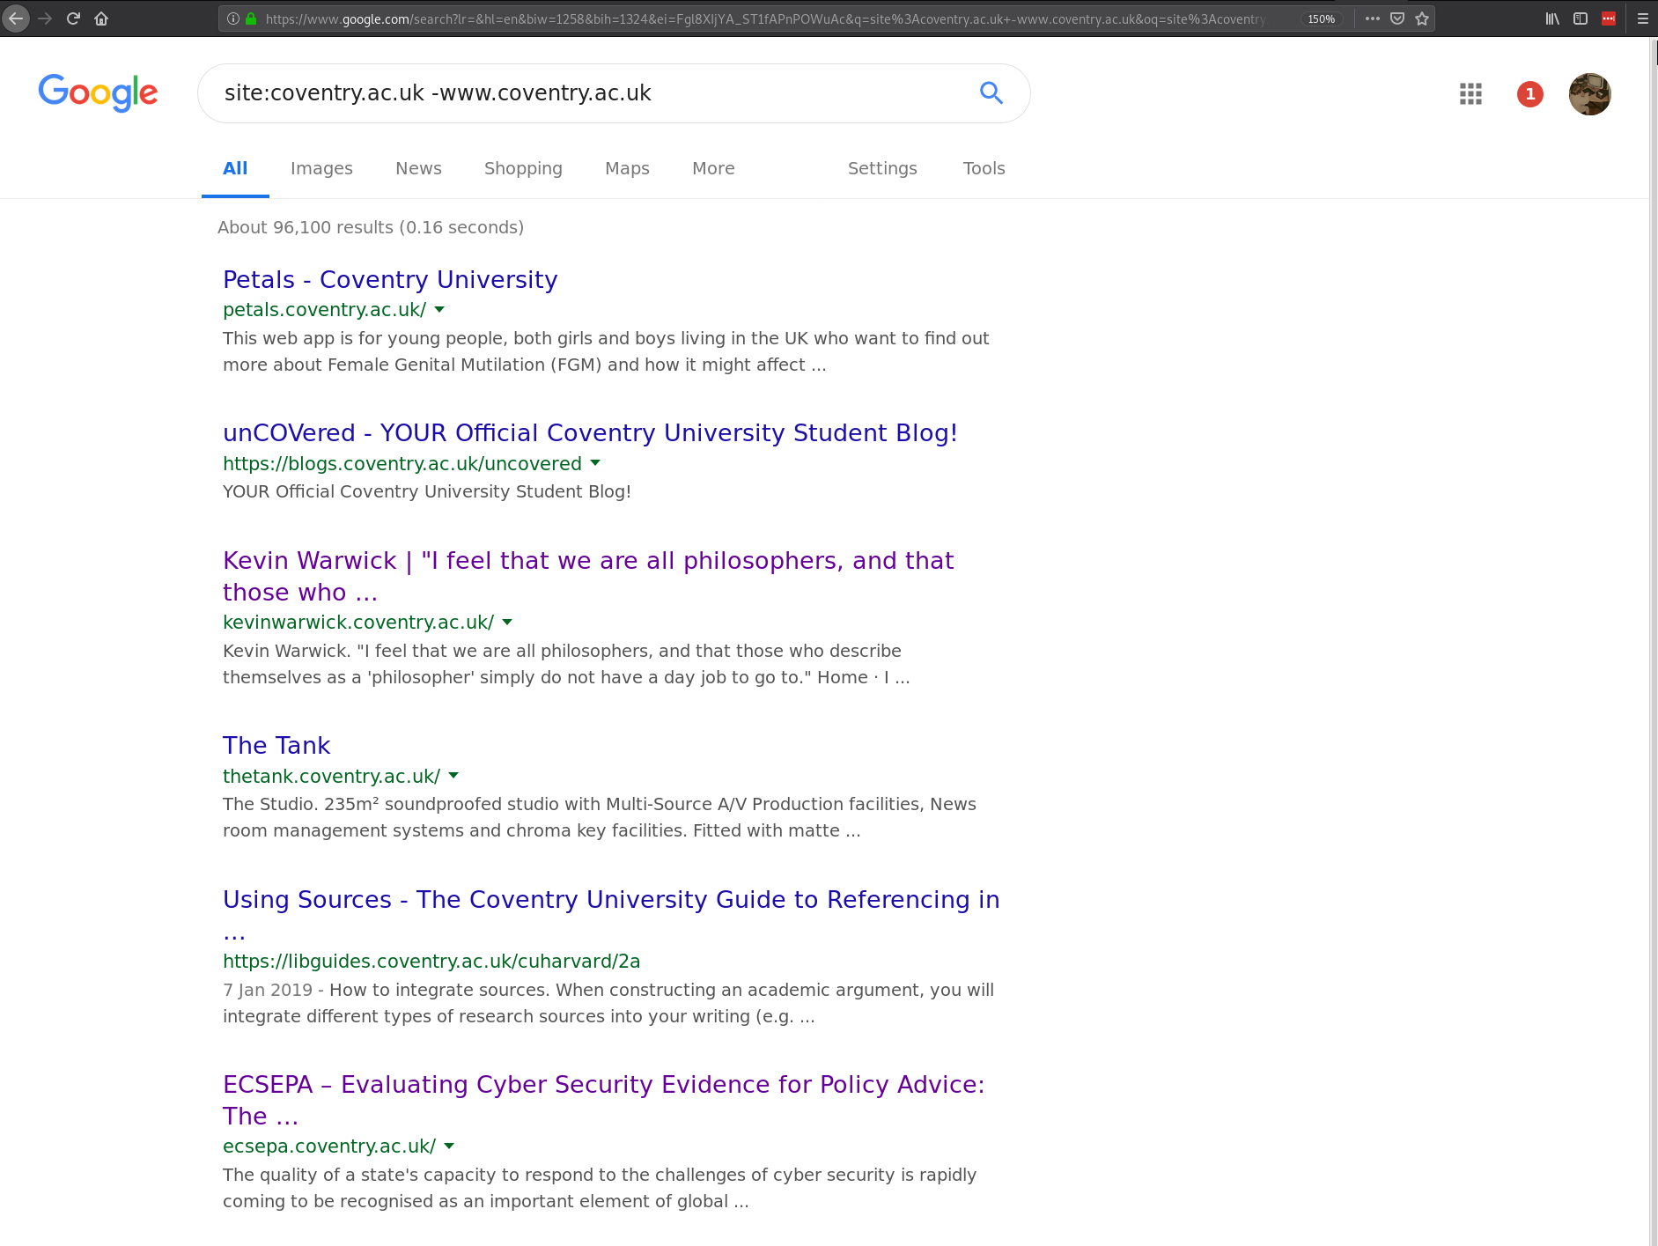Open the Firefox library icon

tap(1552, 18)
